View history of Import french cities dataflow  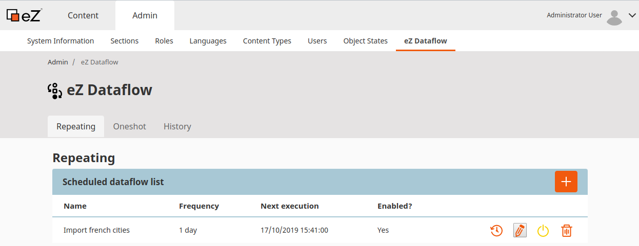tap(496, 231)
